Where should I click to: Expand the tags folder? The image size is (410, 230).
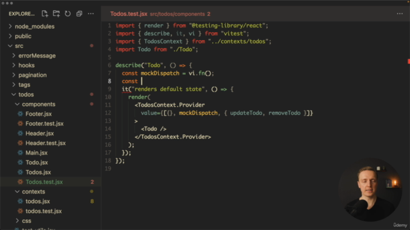tap(14, 85)
